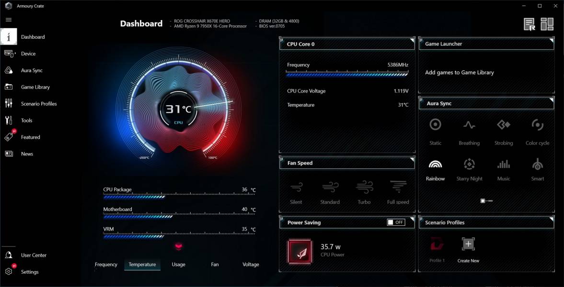Click the Armoury Crate logo in title bar
Viewport: 564px width, 287px height.
9,6
